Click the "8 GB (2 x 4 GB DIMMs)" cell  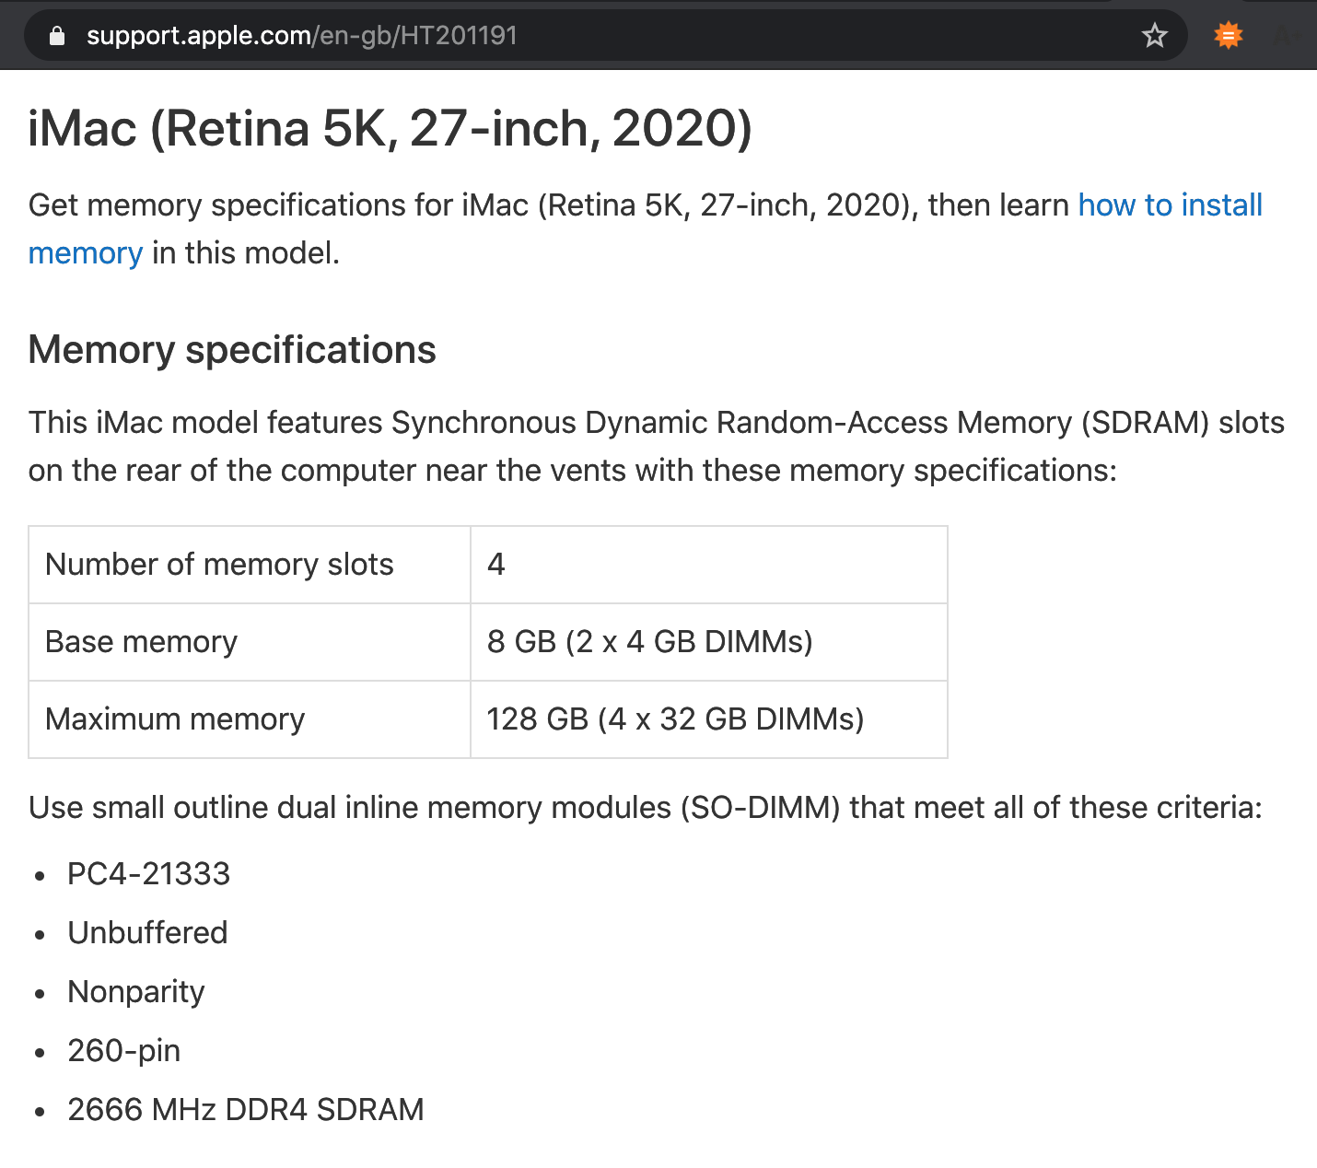pos(649,642)
